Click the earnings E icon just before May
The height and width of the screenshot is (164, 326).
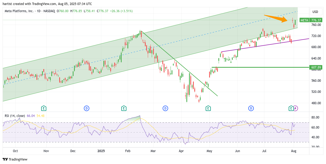208,108
